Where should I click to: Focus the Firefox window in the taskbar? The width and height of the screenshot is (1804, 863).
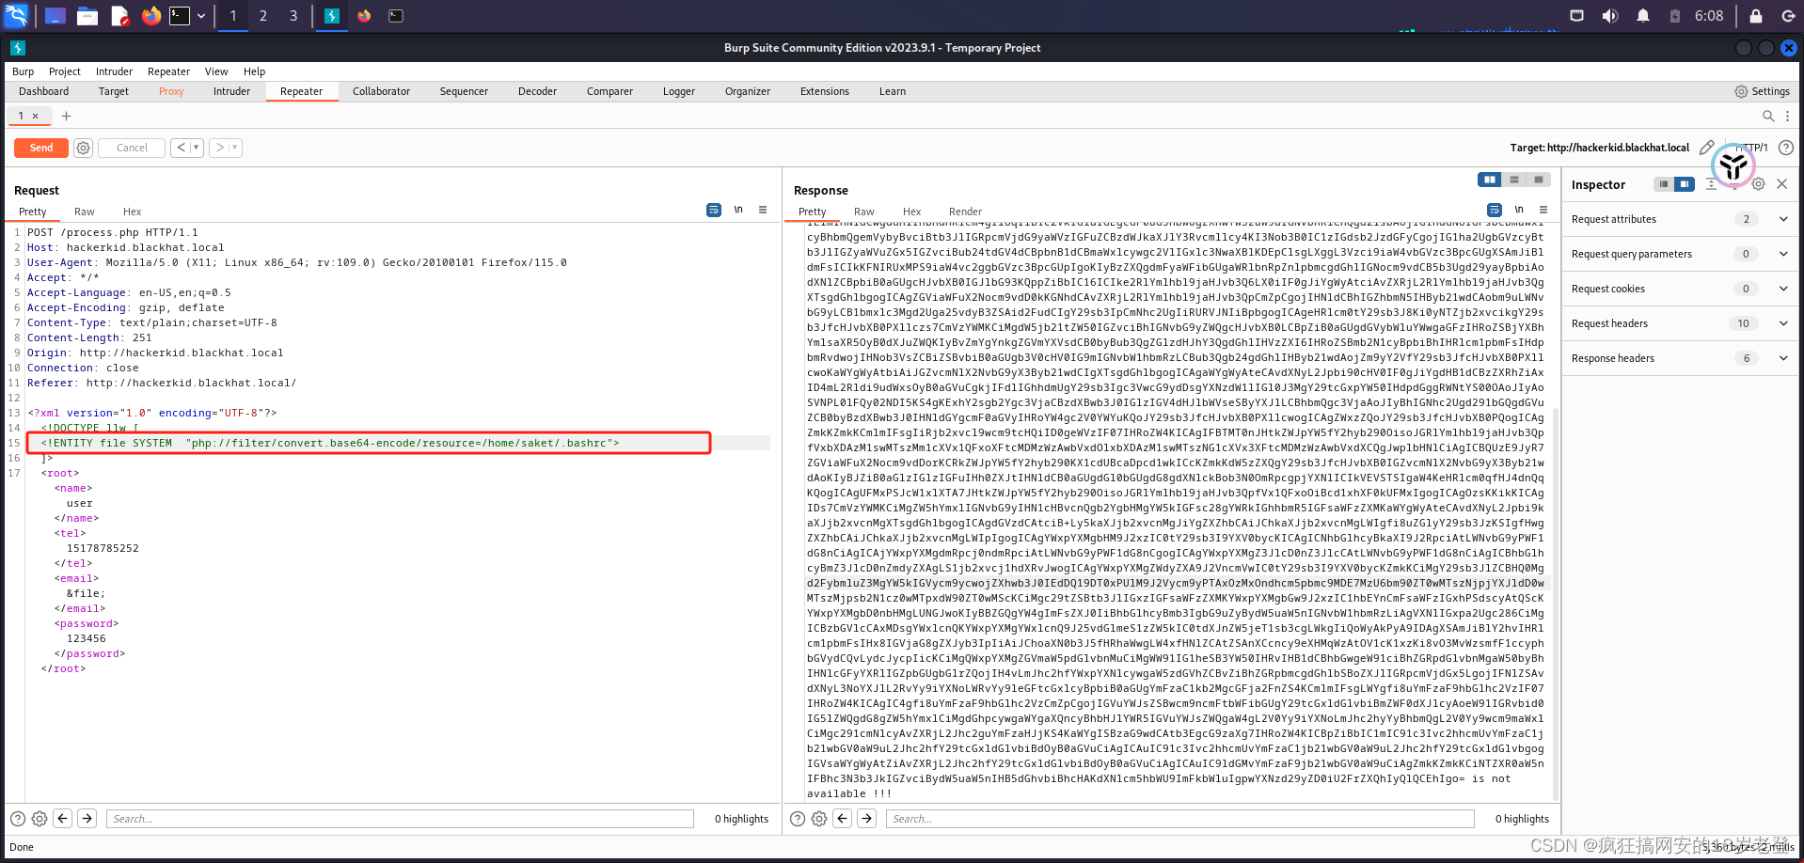(x=364, y=16)
